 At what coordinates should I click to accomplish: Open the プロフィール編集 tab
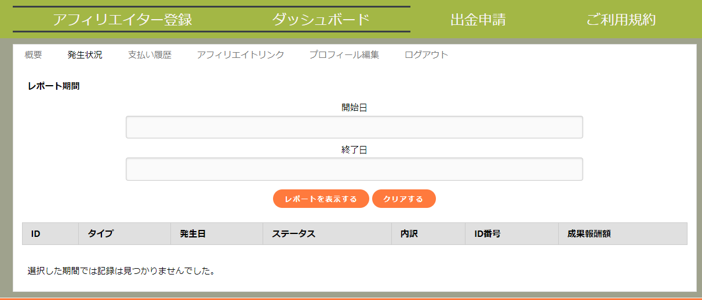344,55
